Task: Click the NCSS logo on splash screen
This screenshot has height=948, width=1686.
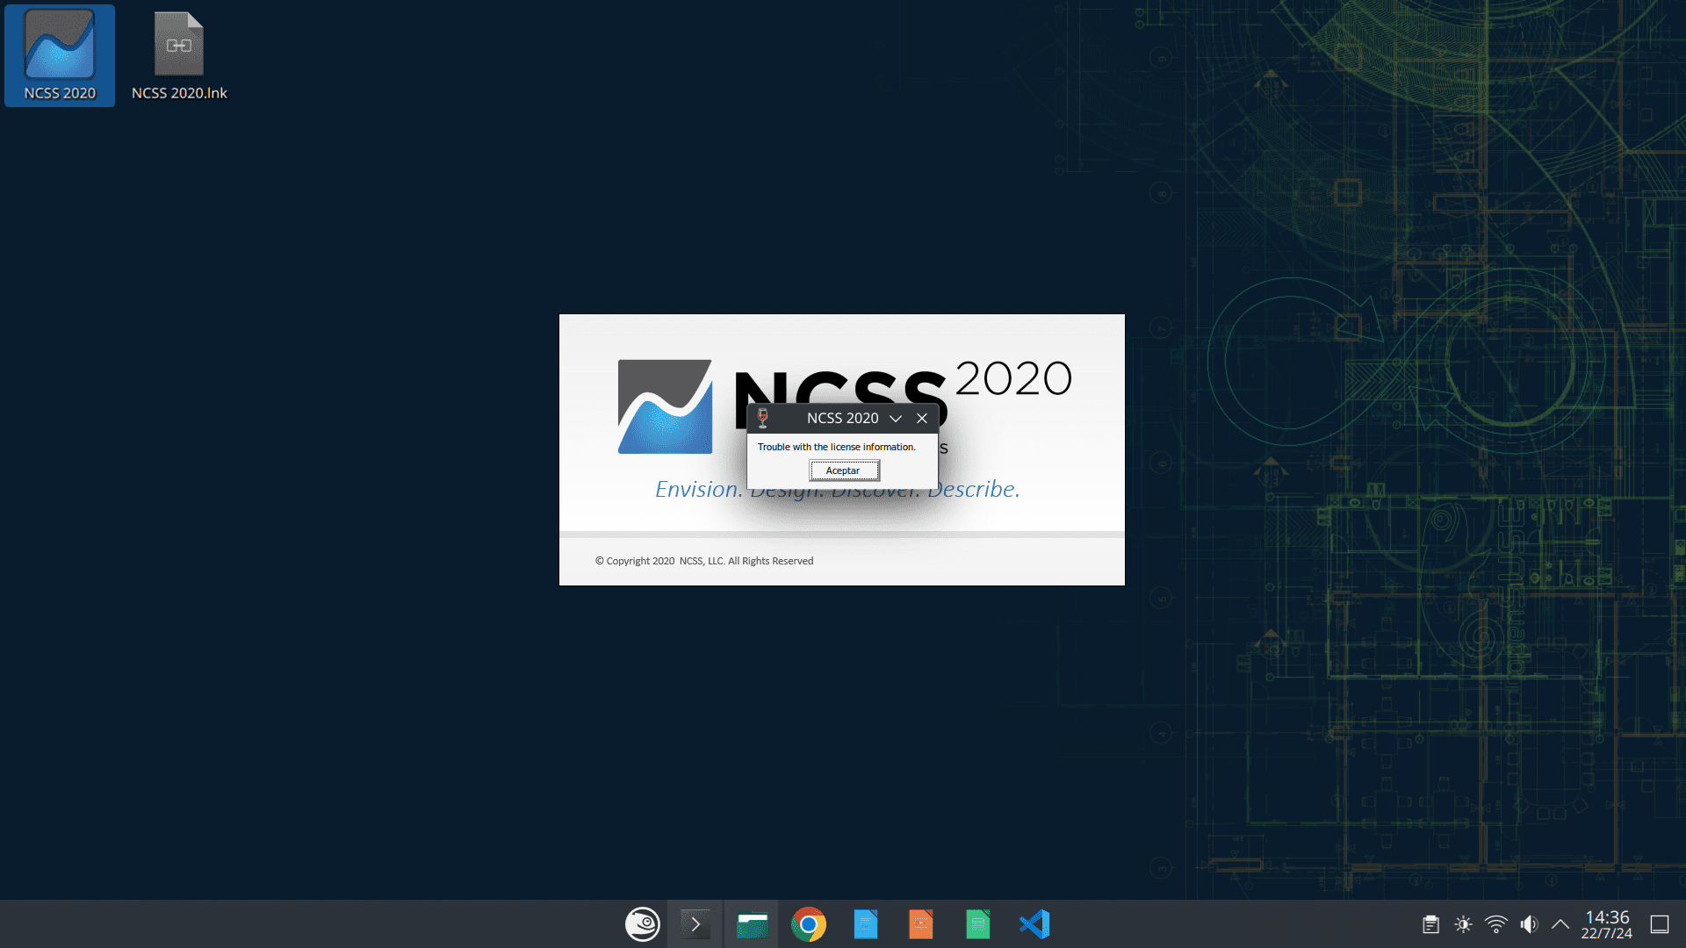Action: (665, 406)
